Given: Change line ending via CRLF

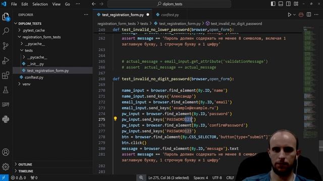Looking at the screenshot, I should click(230, 177).
